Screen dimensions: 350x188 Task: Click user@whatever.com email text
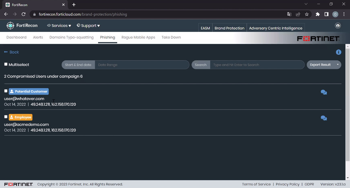click(x=24, y=99)
